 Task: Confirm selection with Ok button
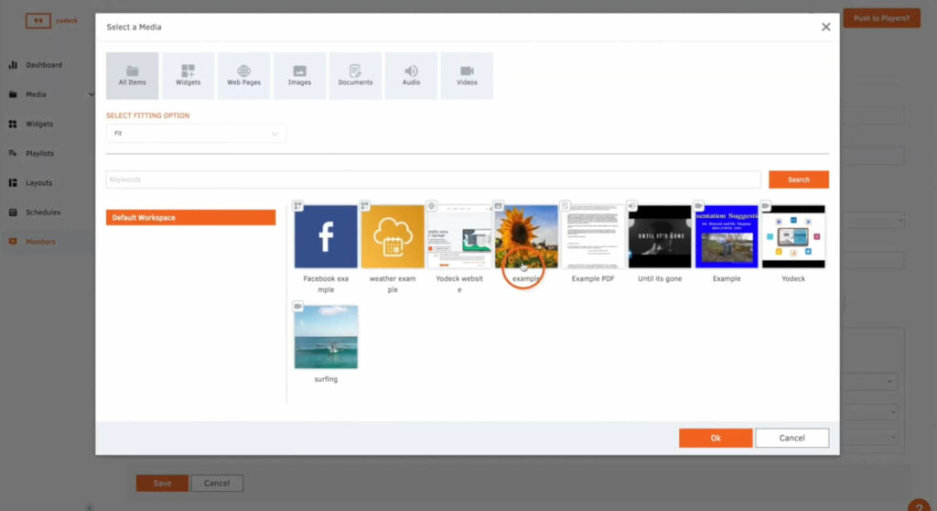(715, 438)
